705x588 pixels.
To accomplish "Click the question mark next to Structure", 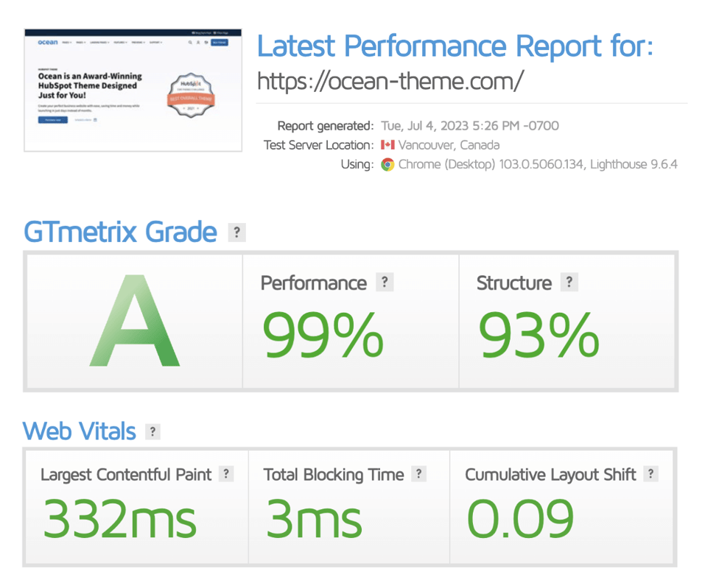I will pos(568,283).
